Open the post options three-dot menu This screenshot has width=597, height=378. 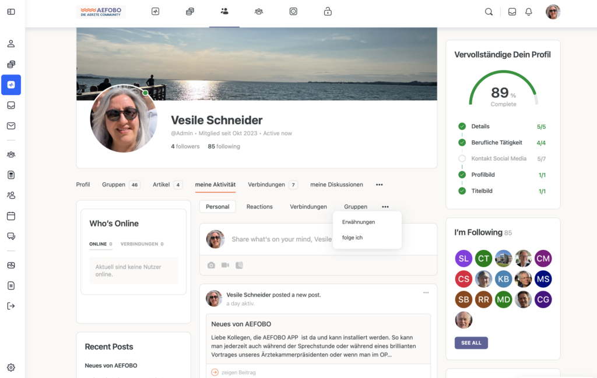click(426, 292)
